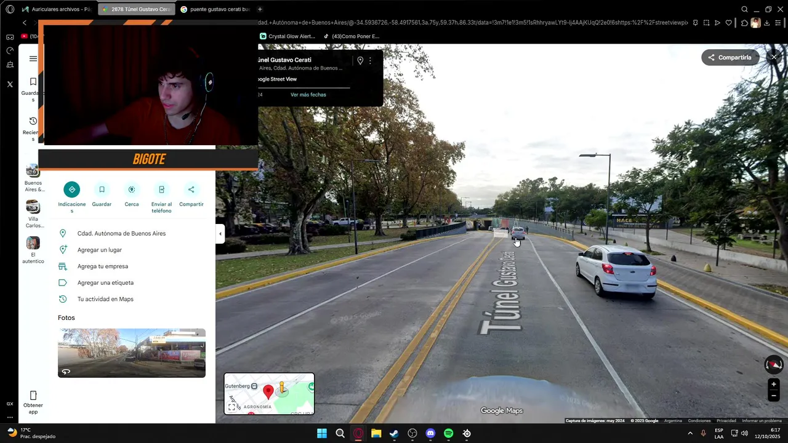Open Steam from the taskbar

pos(394,433)
